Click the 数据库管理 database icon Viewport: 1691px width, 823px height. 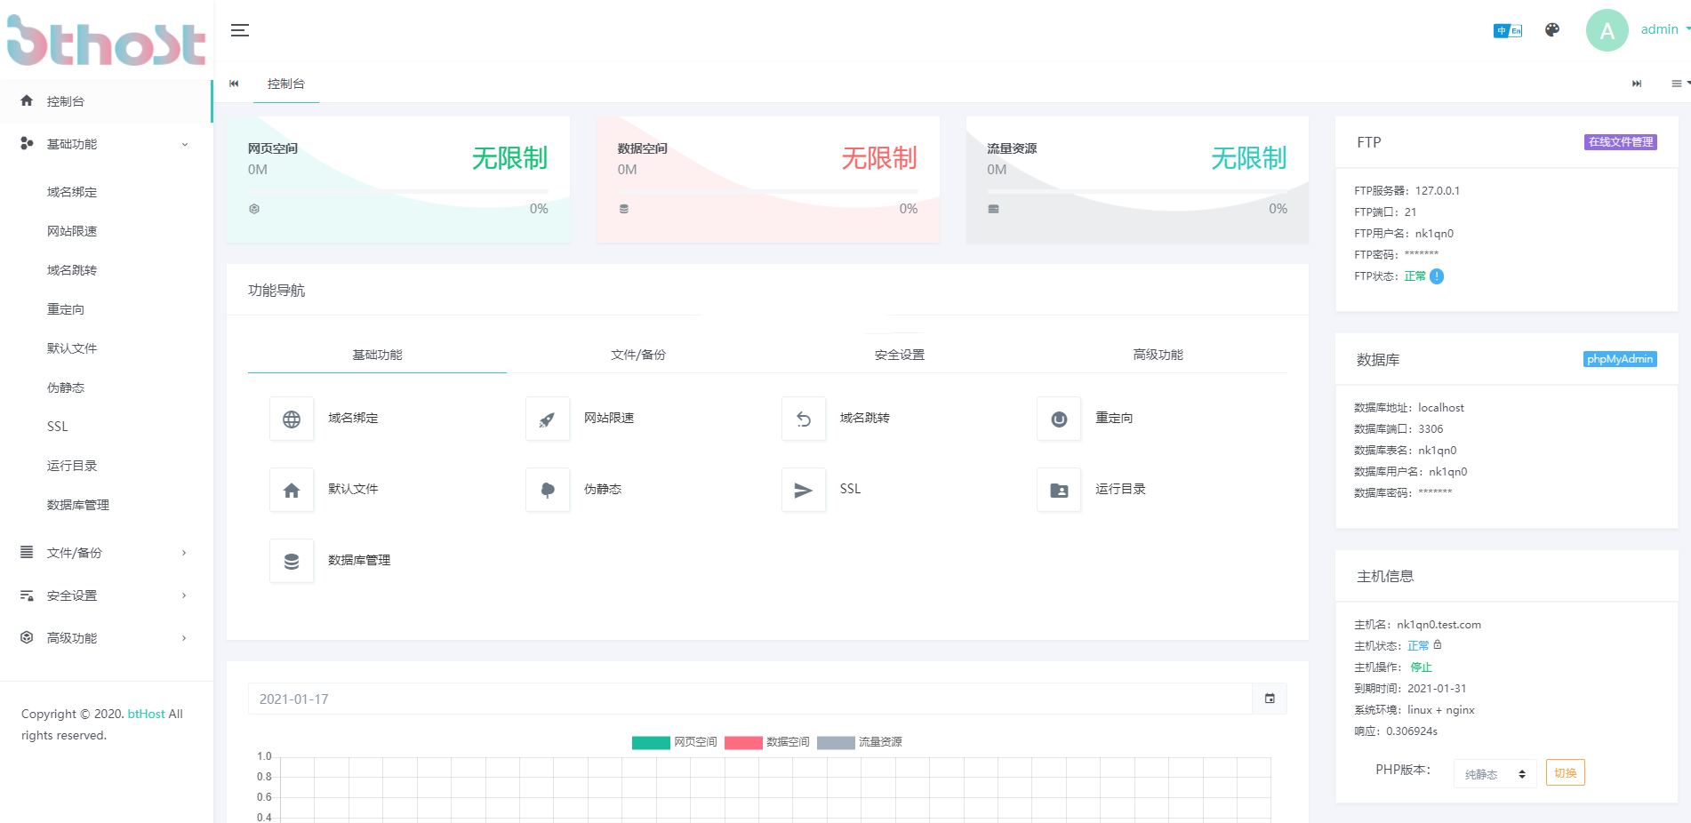(292, 561)
